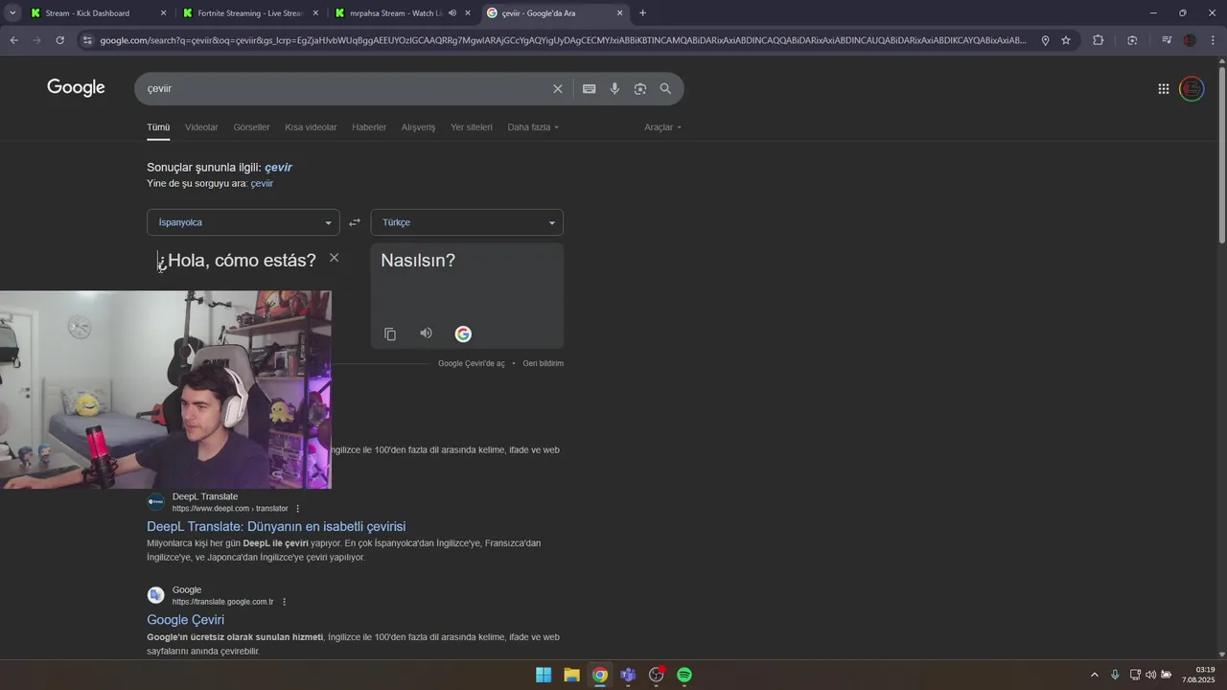
Task: Open the on-screen keyboard input tool
Action: tap(590, 89)
